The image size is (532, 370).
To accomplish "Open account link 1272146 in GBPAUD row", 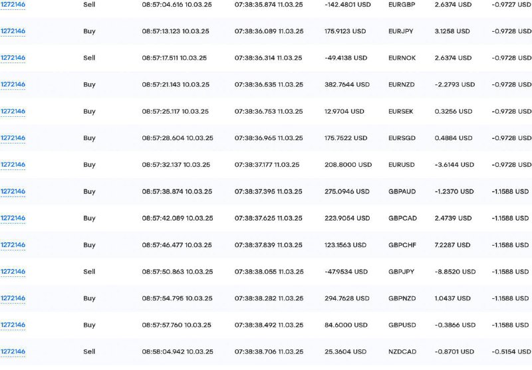I will pos(13,192).
